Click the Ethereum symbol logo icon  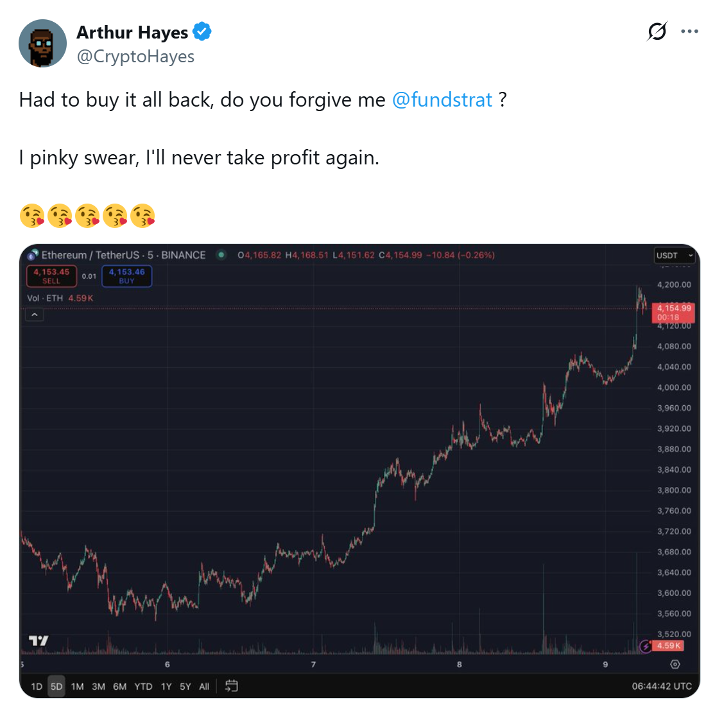pyautogui.click(x=33, y=255)
